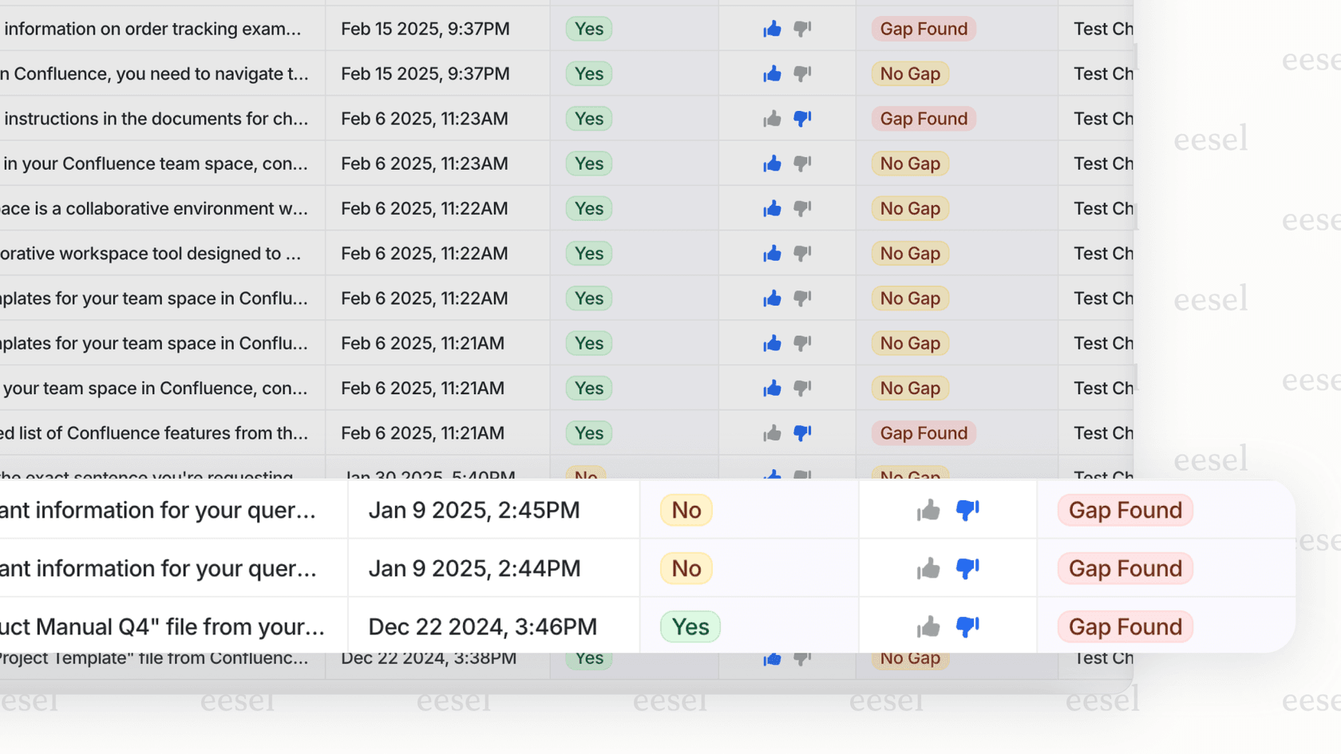Thumbs up the Feb 6 11:21AM 'plates for your team space' row

[x=772, y=343]
